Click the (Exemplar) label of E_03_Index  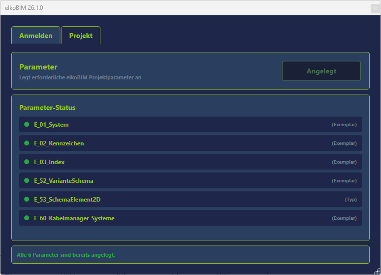click(344, 162)
